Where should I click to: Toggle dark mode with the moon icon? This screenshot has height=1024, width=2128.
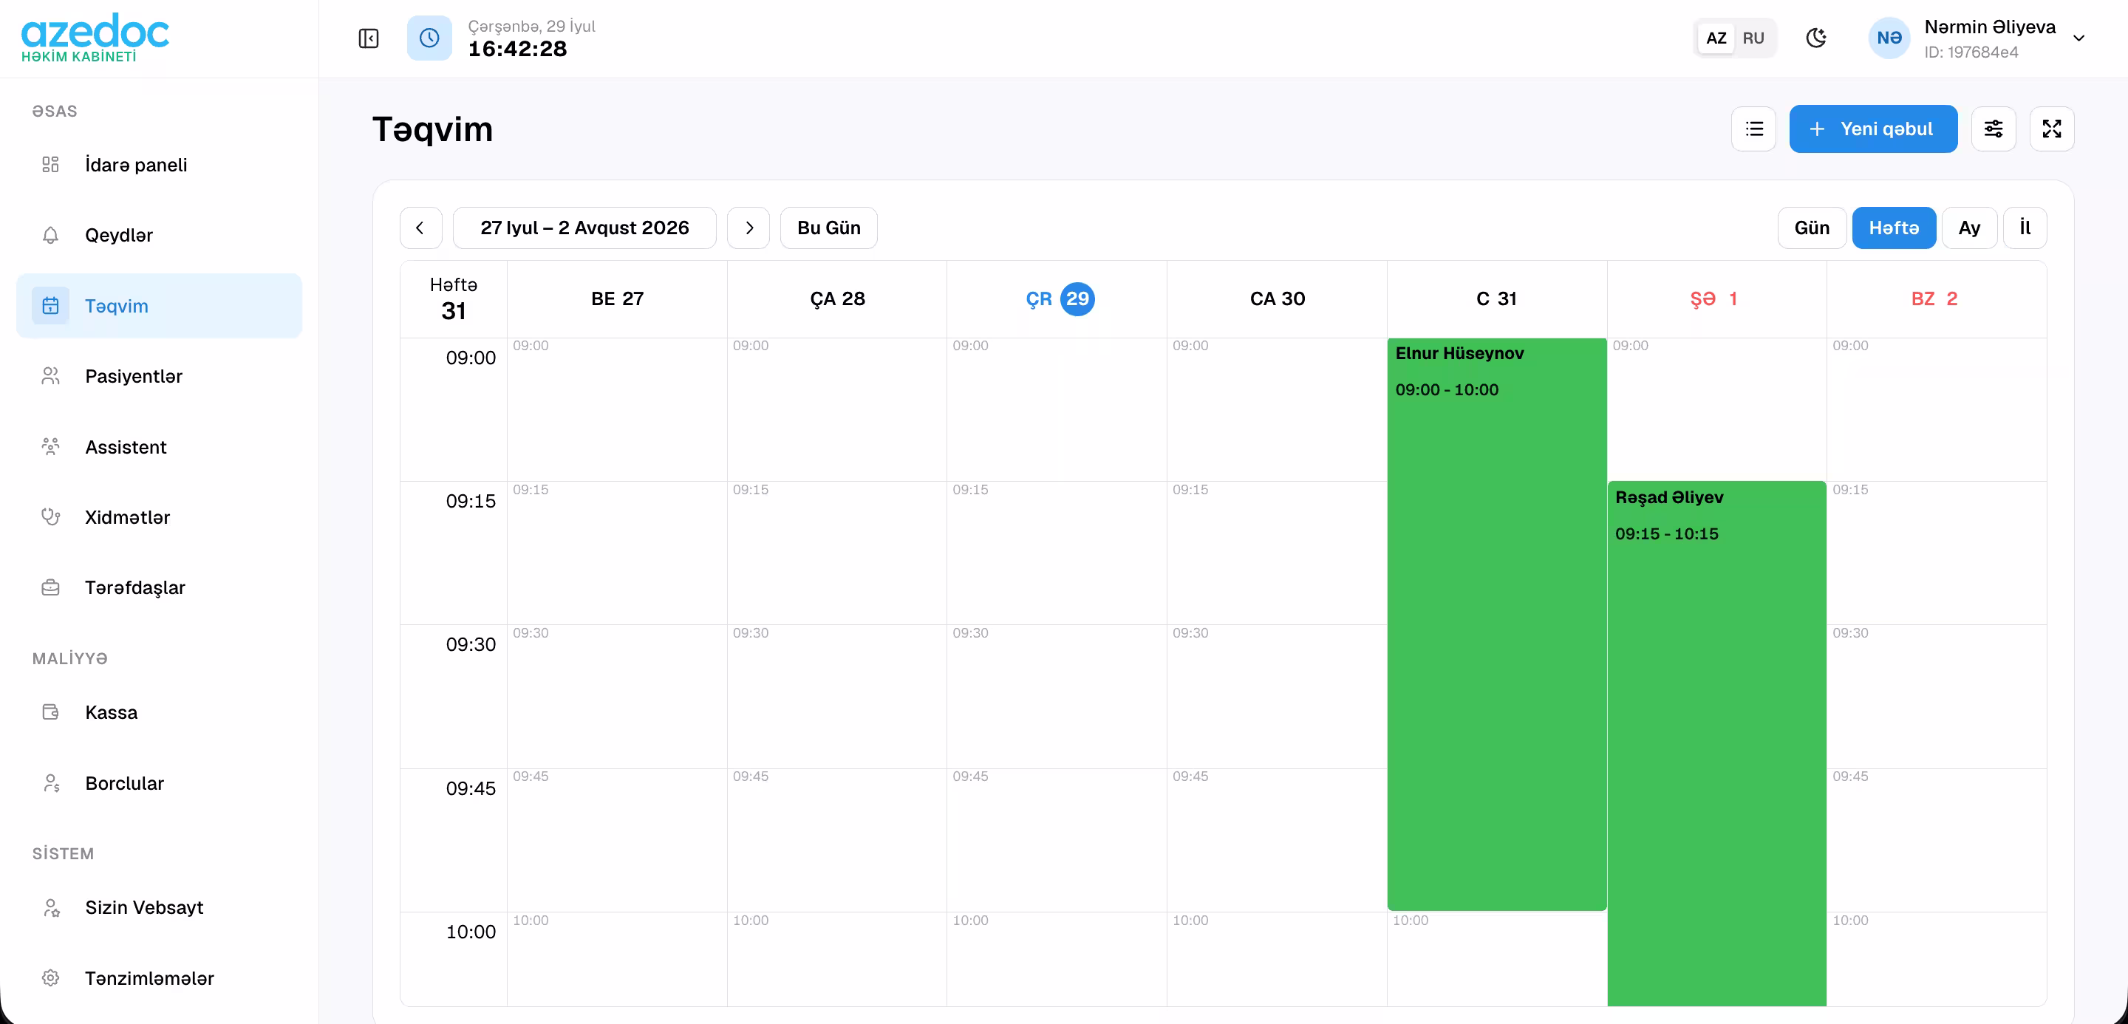(1815, 38)
